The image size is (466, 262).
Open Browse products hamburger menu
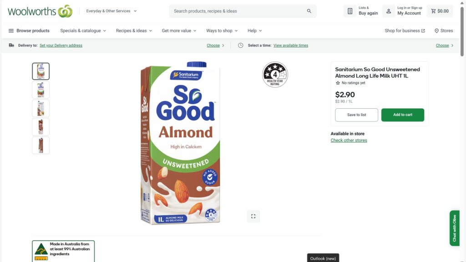pyautogui.click(x=11, y=30)
